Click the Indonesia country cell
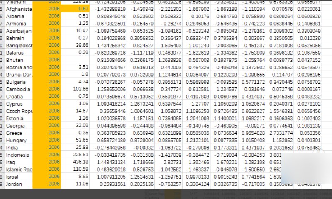The height and width of the screenshot is (199, 332). point(18,155)
